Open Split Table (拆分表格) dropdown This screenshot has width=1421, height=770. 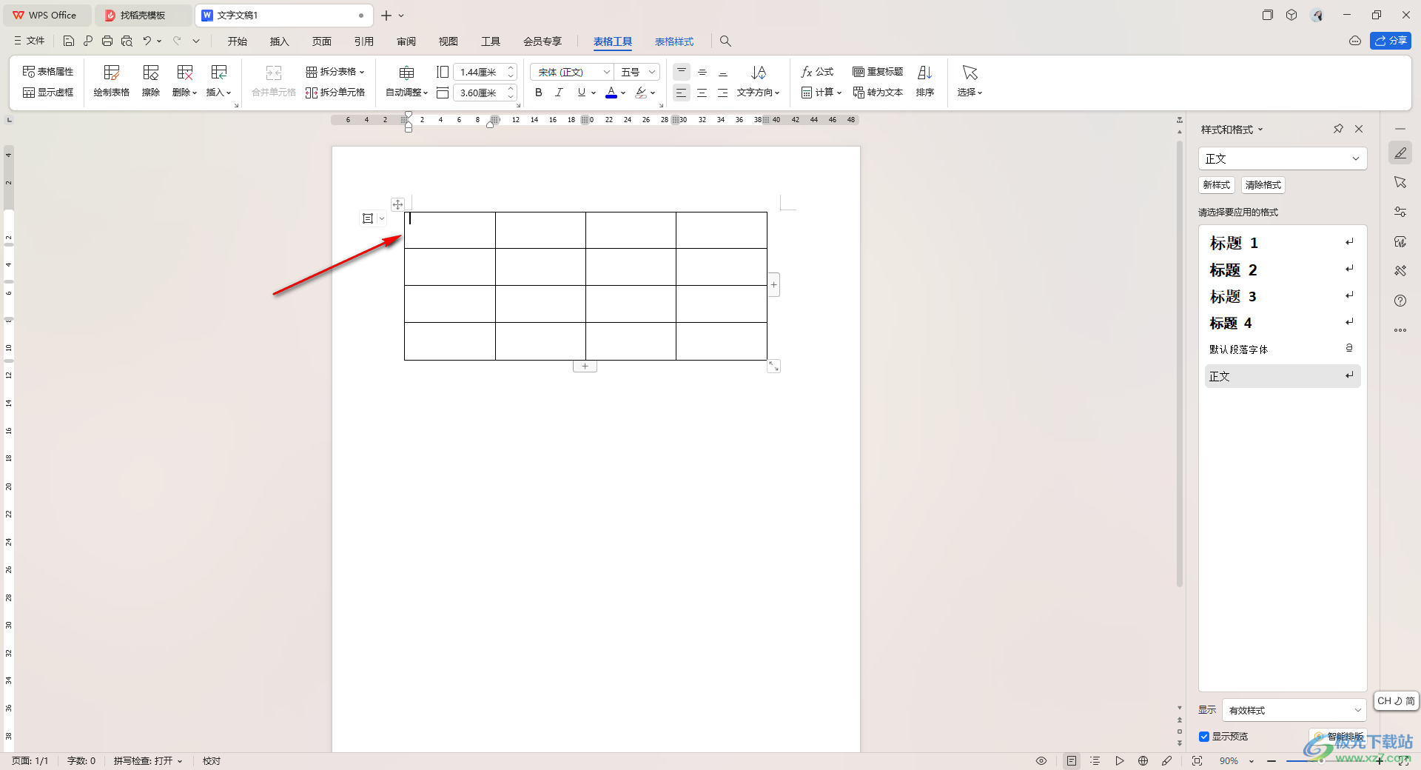pos(335,72)
